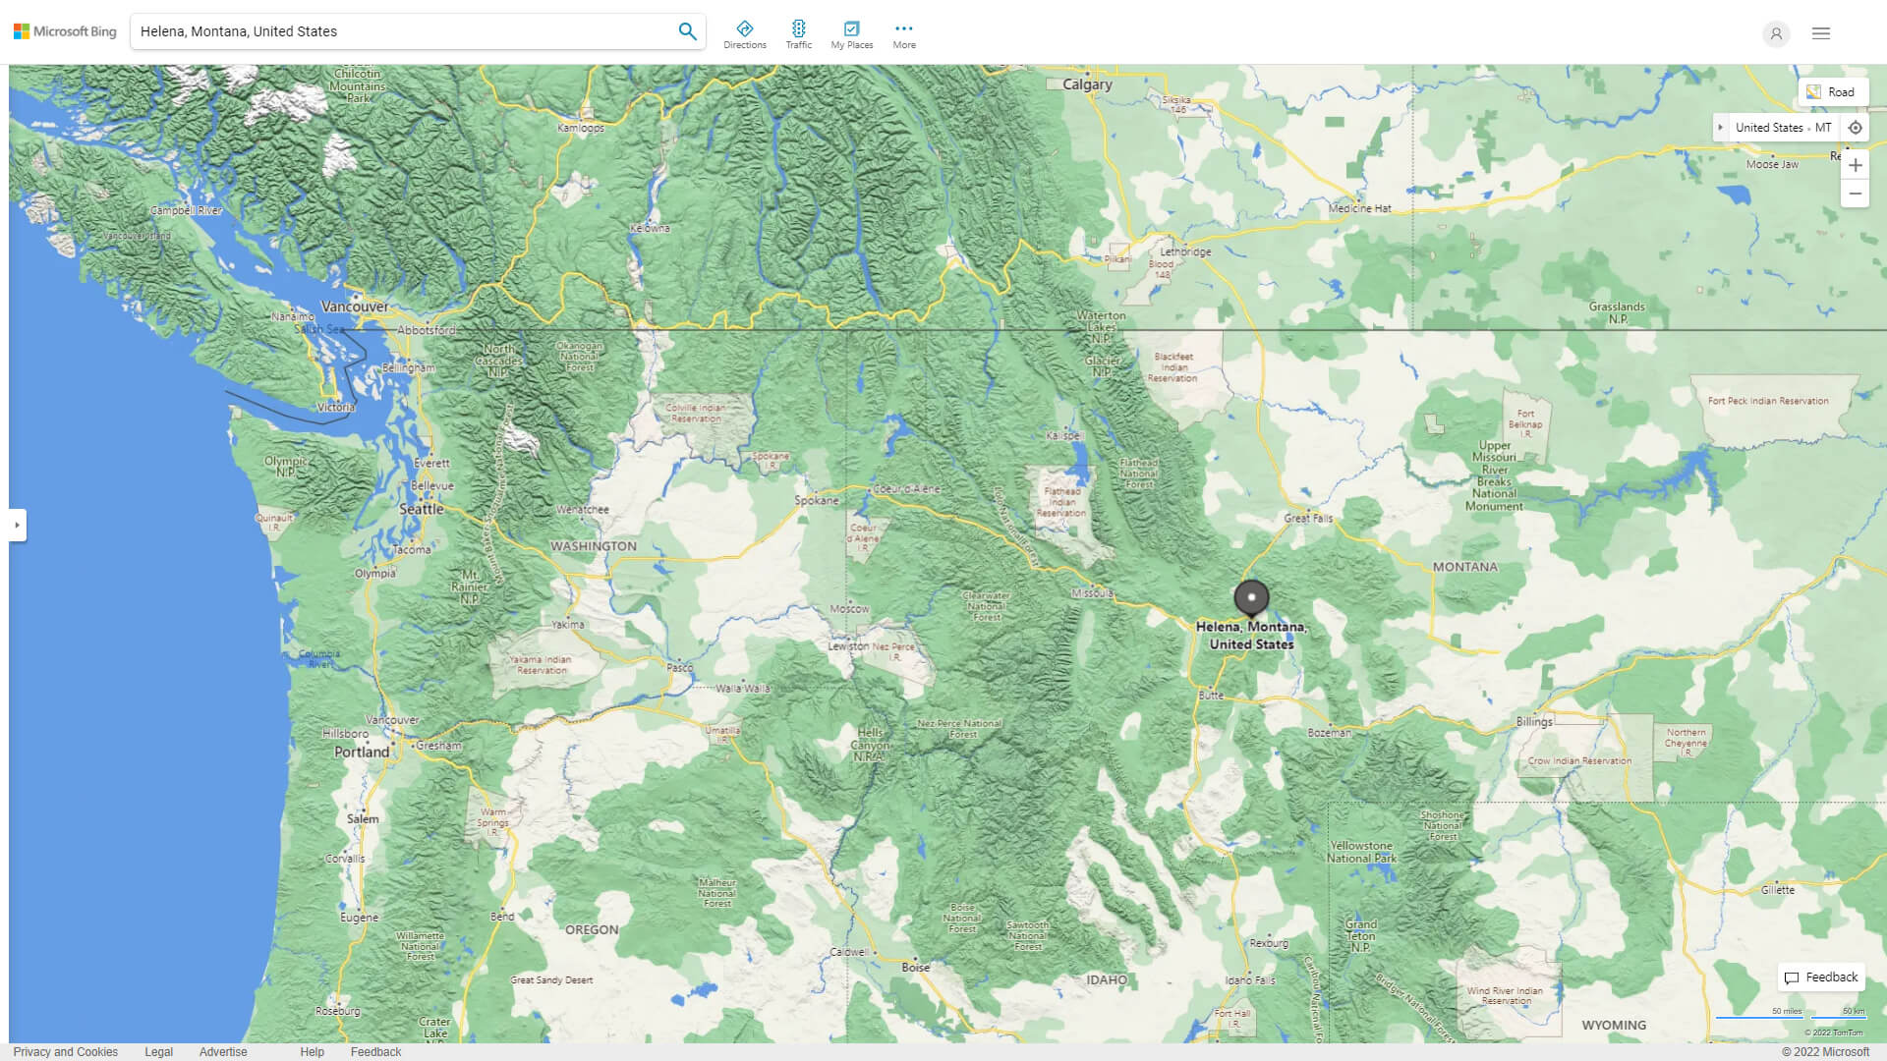Expand United States breadcrumb arrow

pos(1720,128)
